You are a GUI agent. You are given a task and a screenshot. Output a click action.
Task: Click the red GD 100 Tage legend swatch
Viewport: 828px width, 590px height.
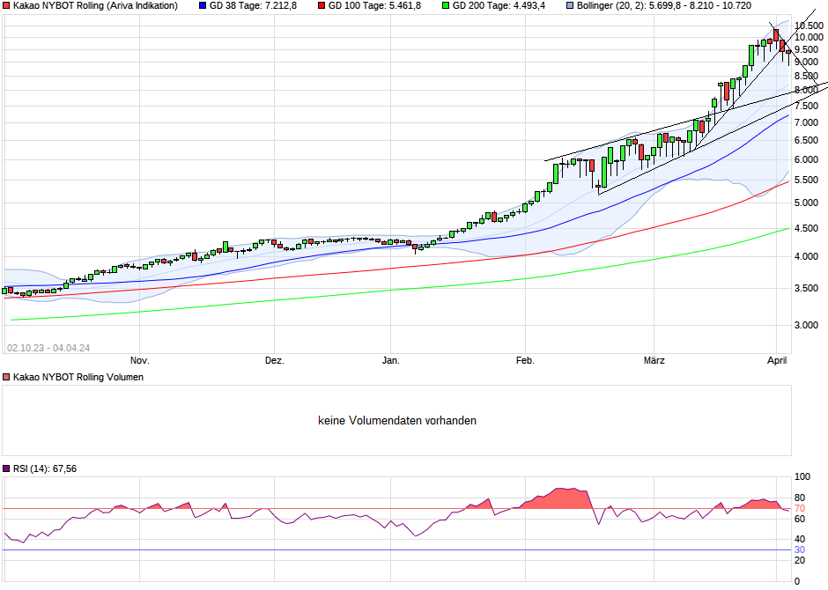click(322, 6)
